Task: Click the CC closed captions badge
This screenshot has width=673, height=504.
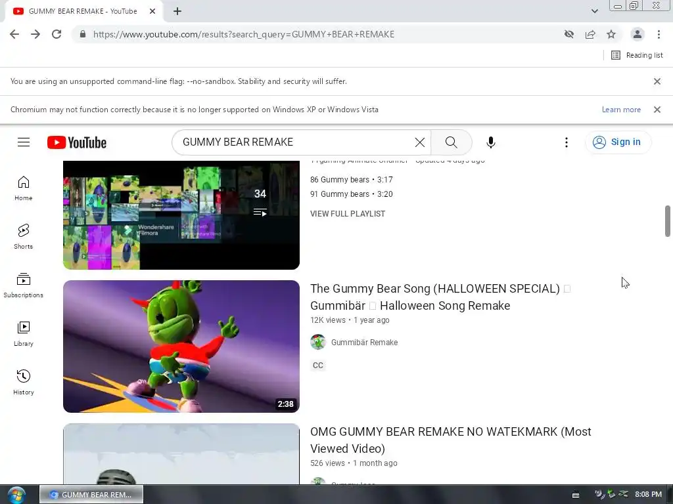Action: [x=318, y=365]
